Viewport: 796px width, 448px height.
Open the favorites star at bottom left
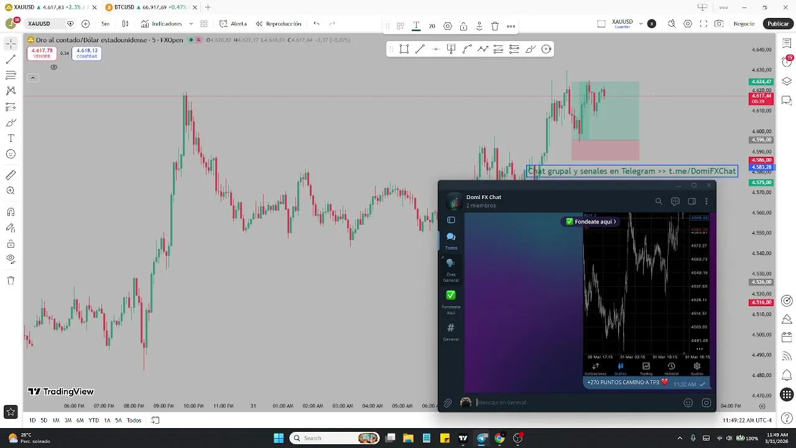(x=11, y=411)
